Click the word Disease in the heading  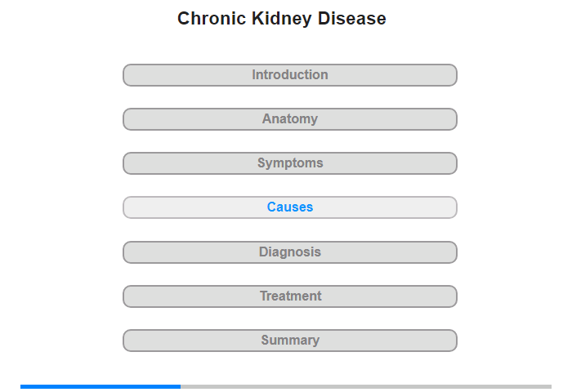(x=352, y=19)
